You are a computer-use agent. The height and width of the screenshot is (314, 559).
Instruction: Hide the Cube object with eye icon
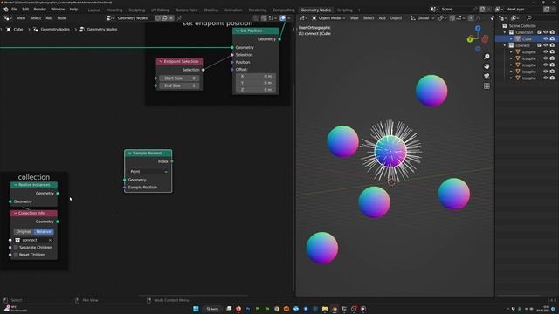[x=545, y=38]
